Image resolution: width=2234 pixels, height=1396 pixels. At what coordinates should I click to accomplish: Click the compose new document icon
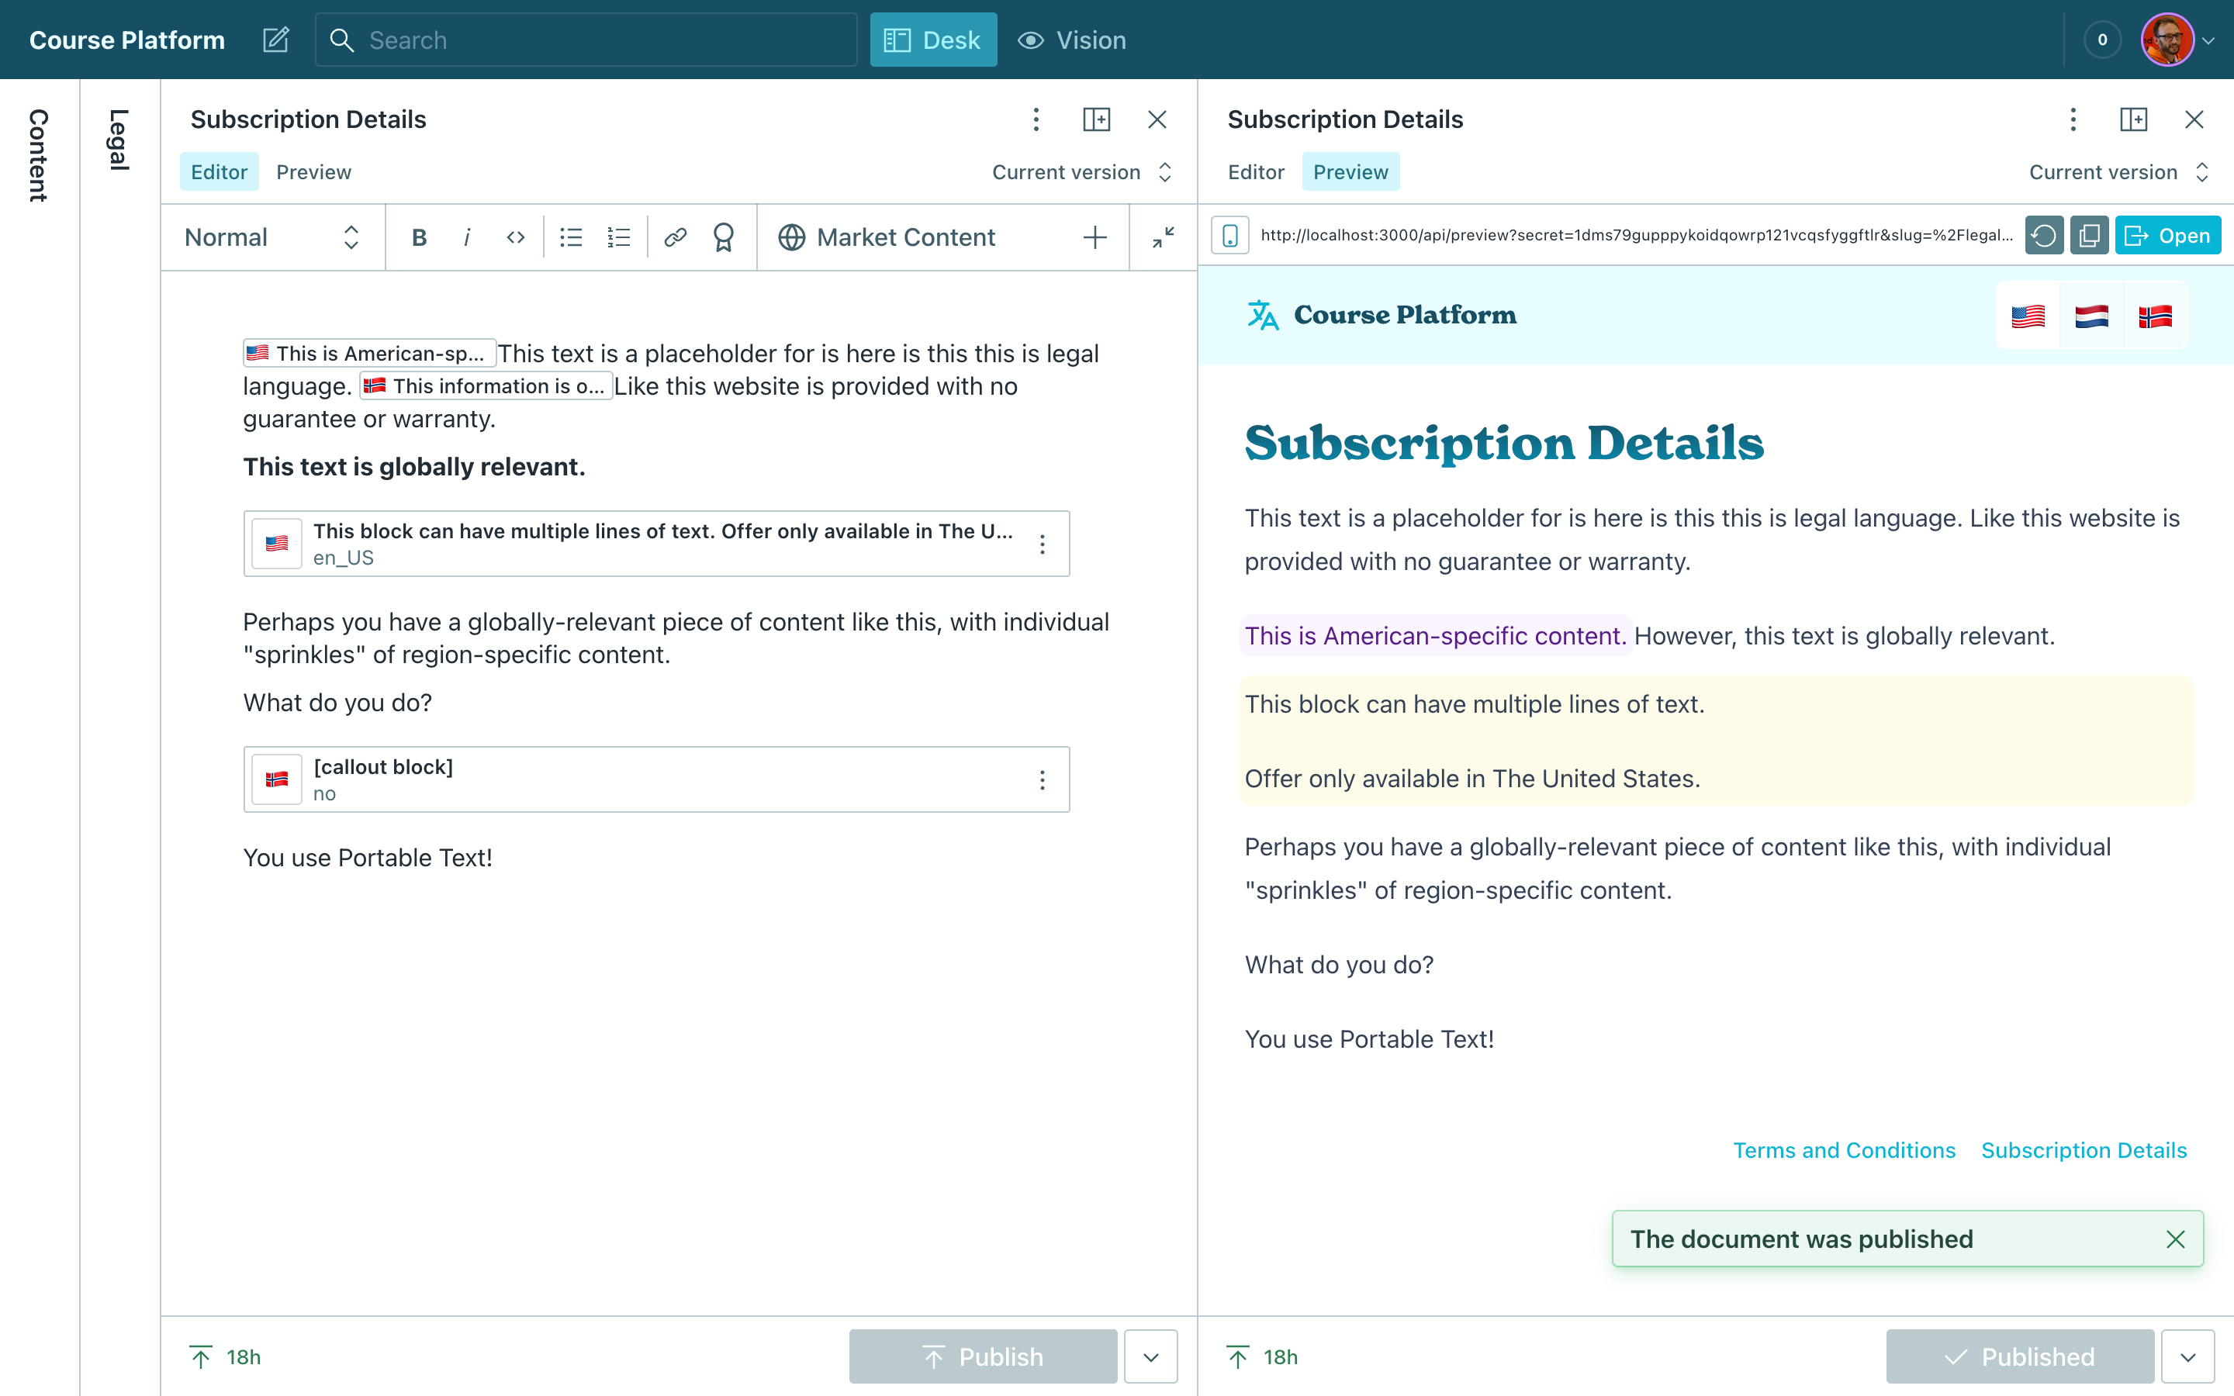tap(275, 40)
